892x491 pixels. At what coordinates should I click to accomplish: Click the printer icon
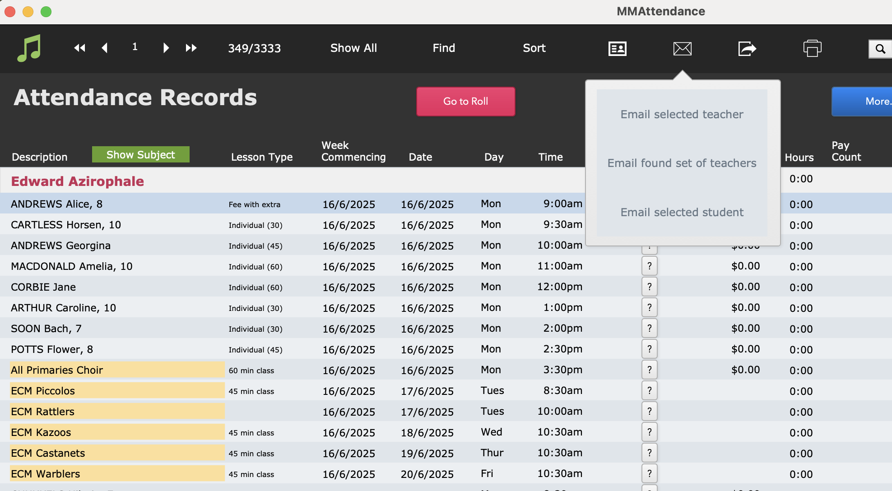click(812, 48)
